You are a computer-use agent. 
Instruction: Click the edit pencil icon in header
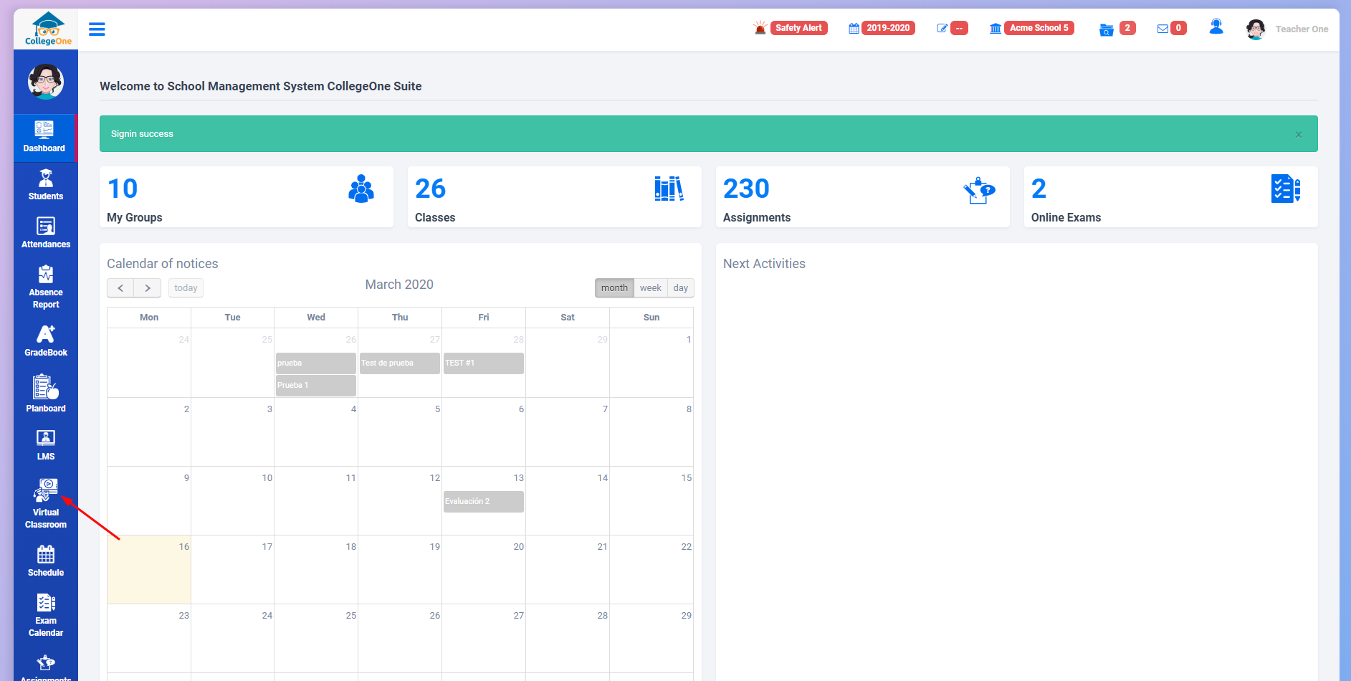coord(942,29)
